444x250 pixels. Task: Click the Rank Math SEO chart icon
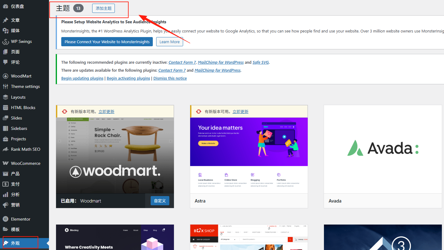[6, 149]
